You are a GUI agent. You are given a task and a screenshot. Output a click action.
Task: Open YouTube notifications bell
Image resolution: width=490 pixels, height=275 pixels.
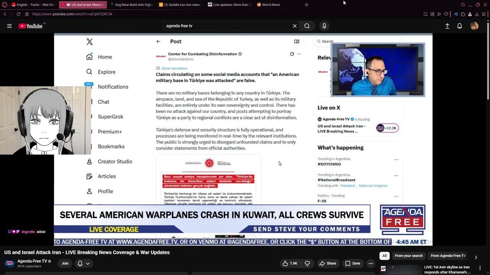click(459, 26)
